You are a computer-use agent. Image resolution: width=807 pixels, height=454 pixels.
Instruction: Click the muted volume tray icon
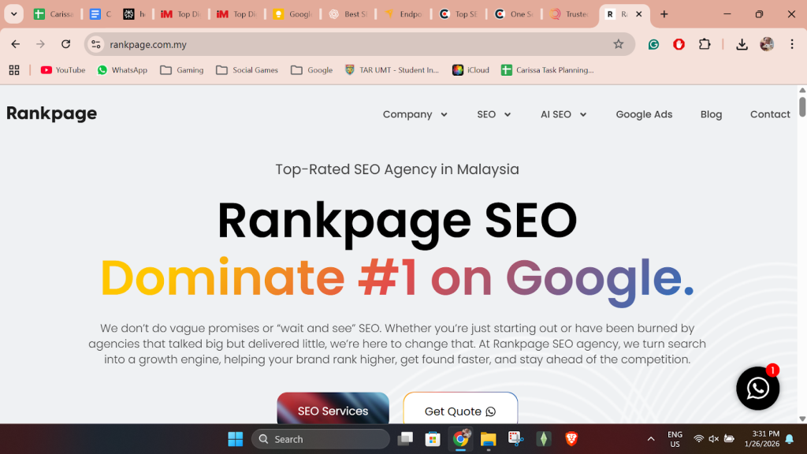coord(713,439)
